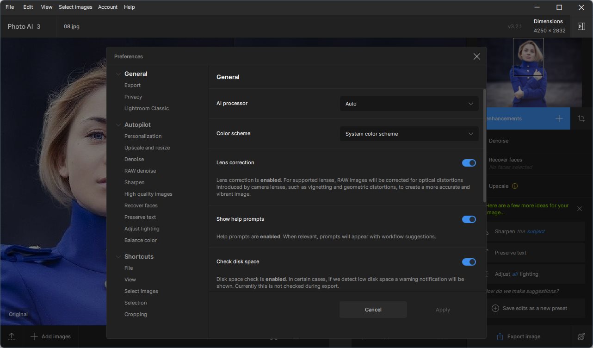Open the AI processor dropdown
Image resolution: width=593 pixels, height=348 pixels.
pyautogui.click(x=409, y=104)
